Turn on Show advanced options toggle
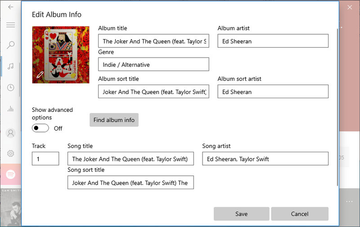Screen dimensions: 360x227 (40, 128)
